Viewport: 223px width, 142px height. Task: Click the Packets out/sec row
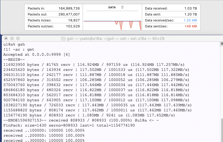[x=54, y=26]
